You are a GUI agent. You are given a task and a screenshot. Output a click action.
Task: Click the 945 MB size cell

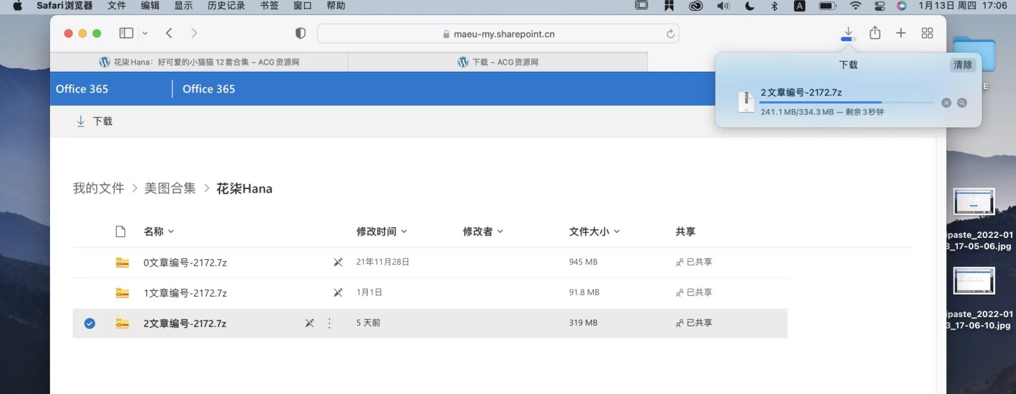(x=584, y=262)
